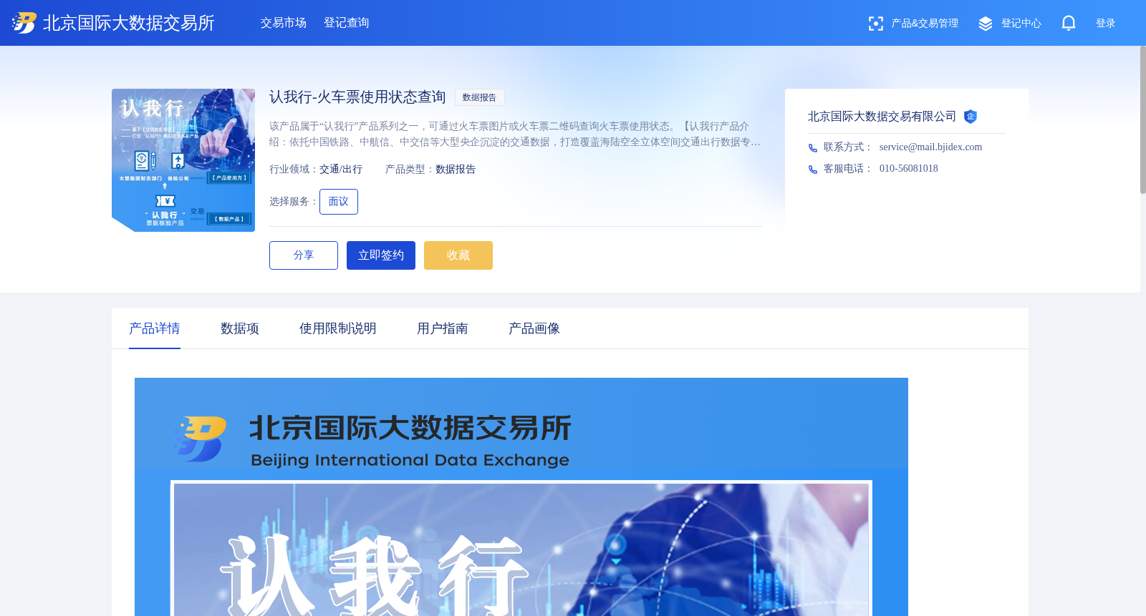Click the phone icon beside 联系方式
The image size is (1146, 616).
click(813, 148)
